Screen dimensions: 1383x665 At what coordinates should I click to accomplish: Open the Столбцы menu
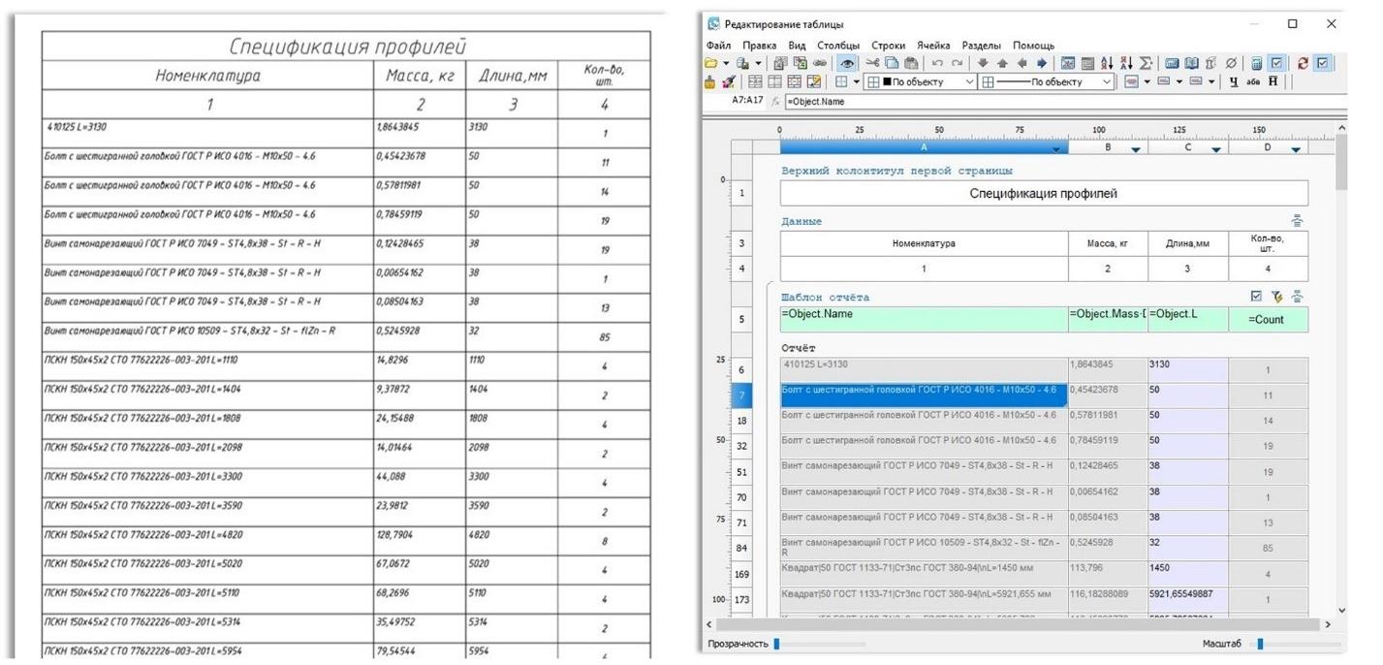[838, 46]
